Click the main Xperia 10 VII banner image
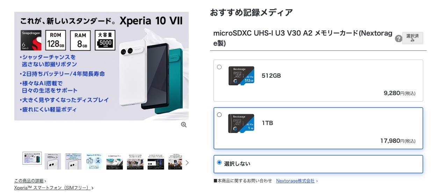This screenshot has width=433, height=196. coord(101,66)
